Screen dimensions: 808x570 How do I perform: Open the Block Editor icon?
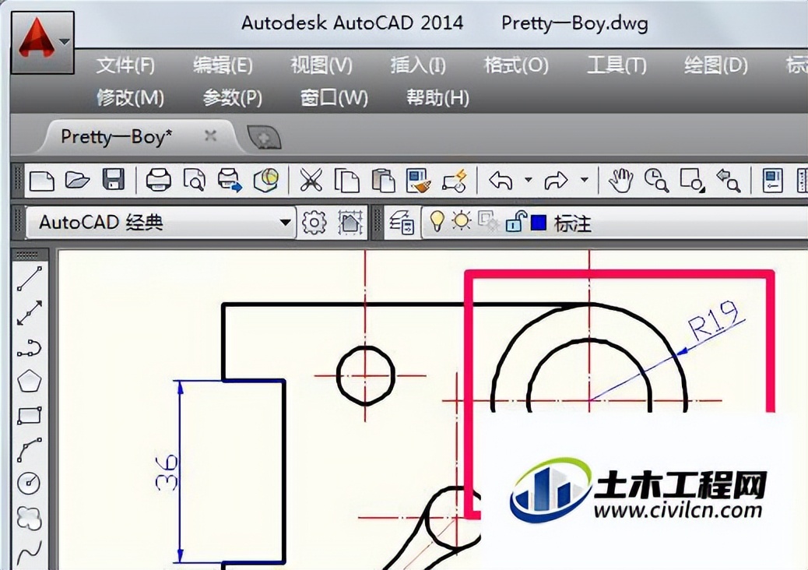coord(454,181)
